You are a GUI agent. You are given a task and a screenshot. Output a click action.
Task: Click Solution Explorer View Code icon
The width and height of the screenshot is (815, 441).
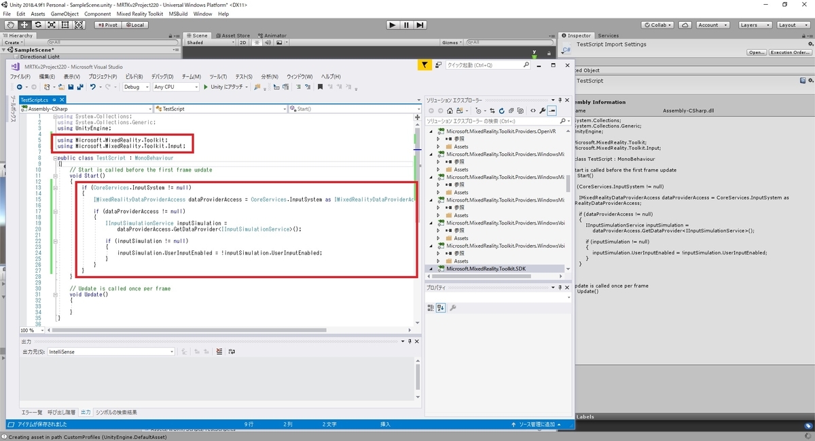coord(533,111)
